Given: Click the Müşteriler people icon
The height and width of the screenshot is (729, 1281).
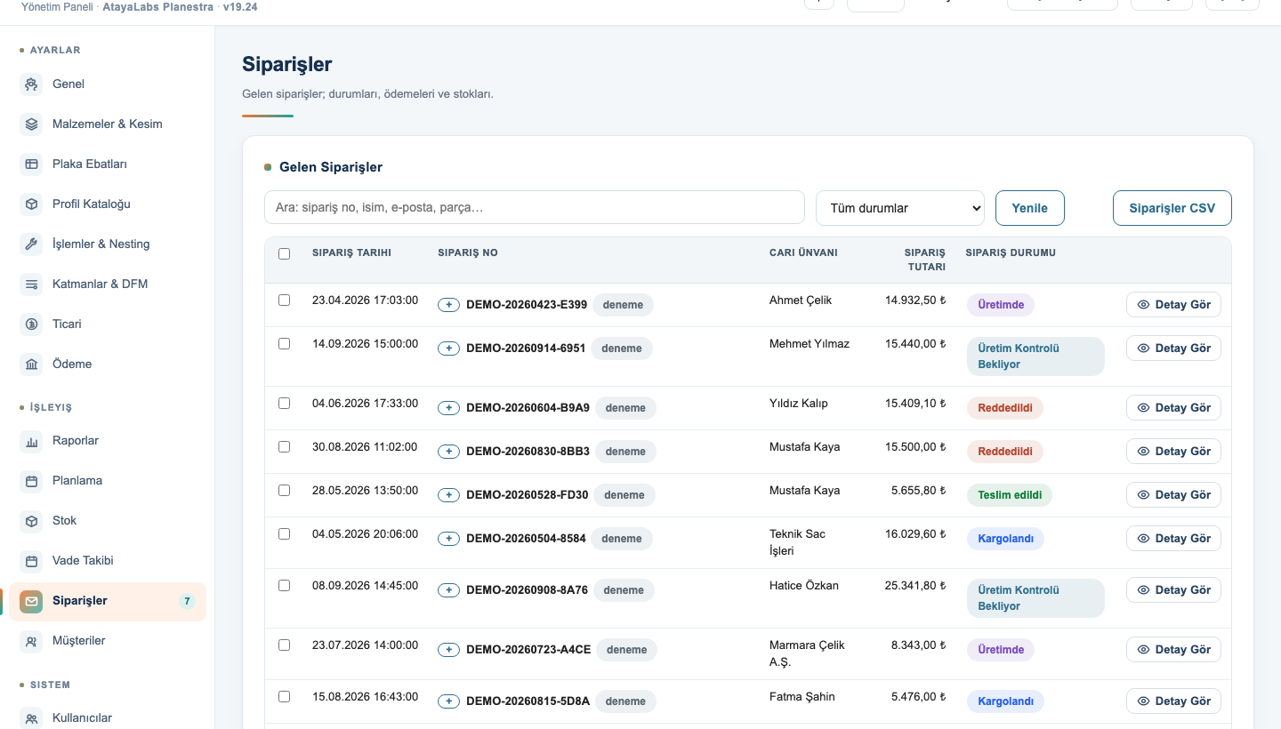Looking at the screenshot, I should tap(31, 641).
